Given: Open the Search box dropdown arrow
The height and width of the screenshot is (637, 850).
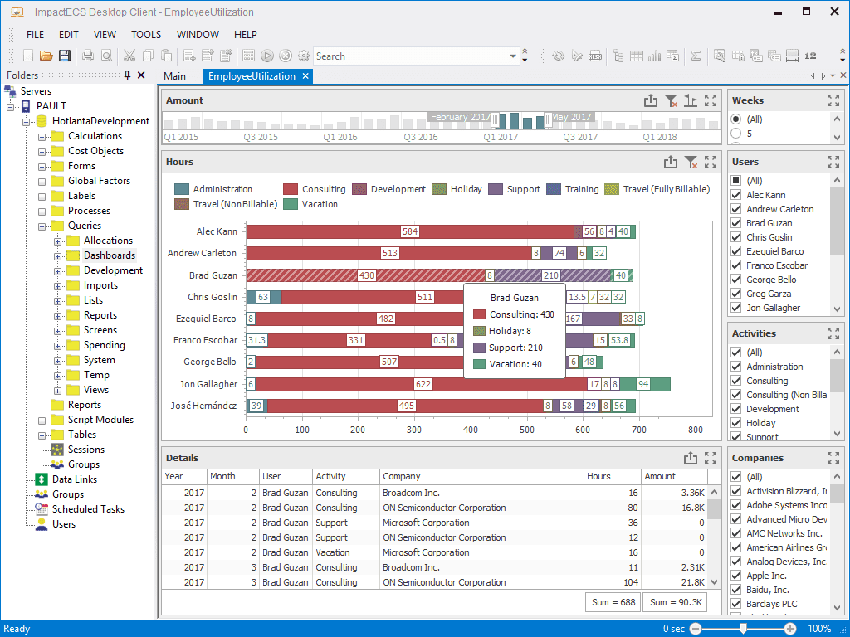Looking at the screenshot, I should point(513,56).
